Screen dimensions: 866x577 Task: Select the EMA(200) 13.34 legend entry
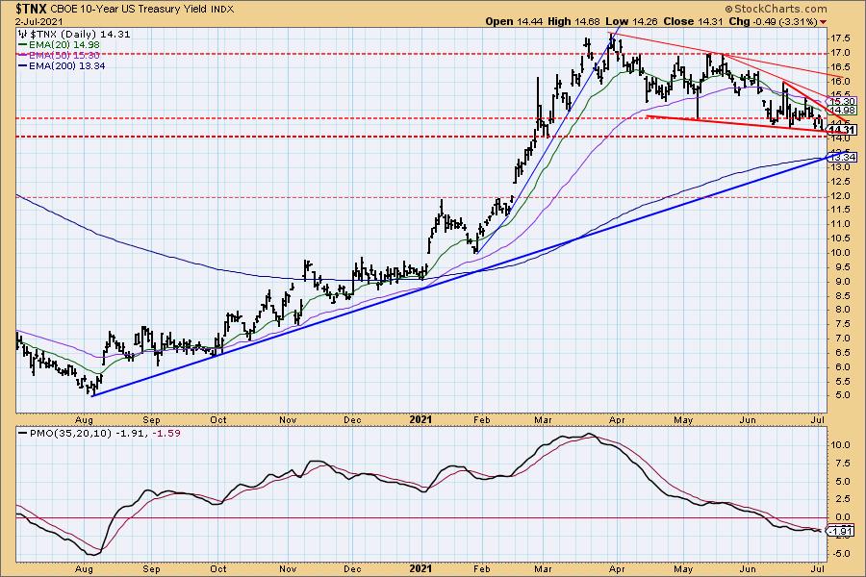pos(62,65)
